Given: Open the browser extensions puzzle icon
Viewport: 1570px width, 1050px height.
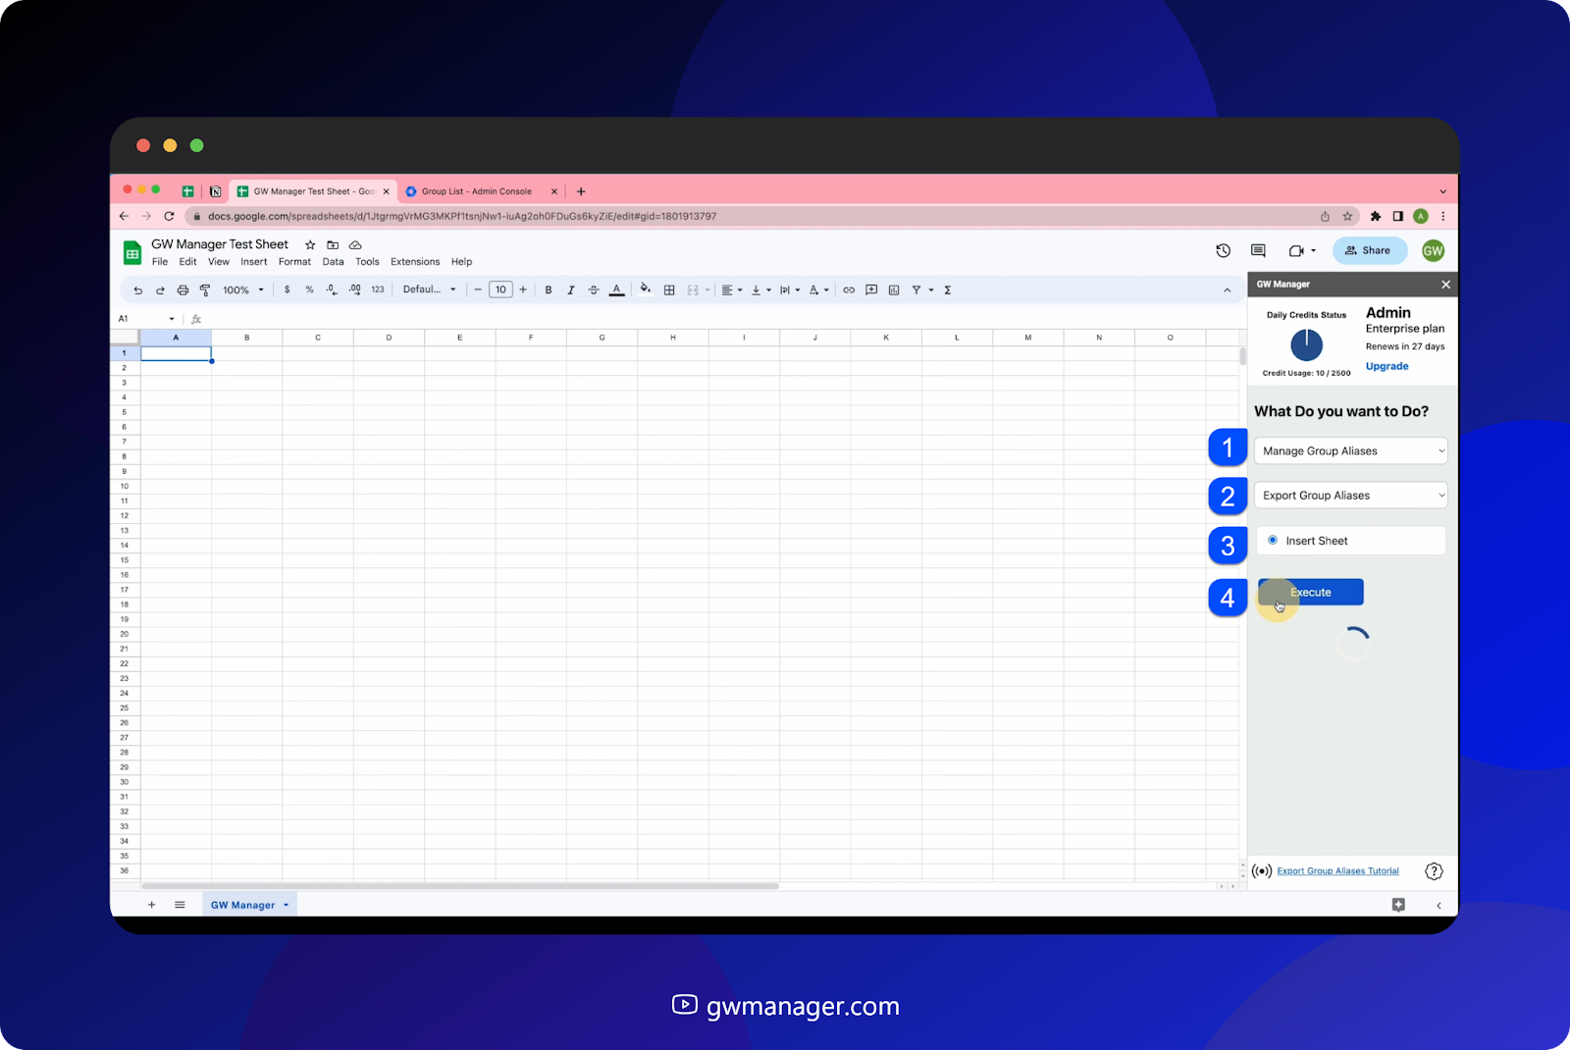Looking at the screenshot, I should (1376, 216).
